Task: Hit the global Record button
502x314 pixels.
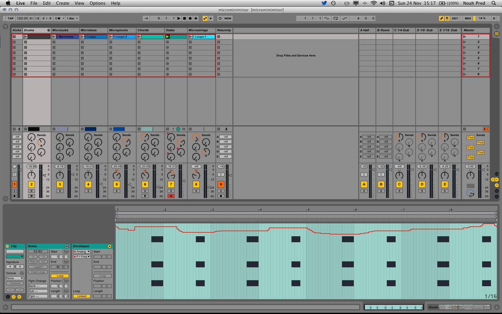Action: (190, 18)
